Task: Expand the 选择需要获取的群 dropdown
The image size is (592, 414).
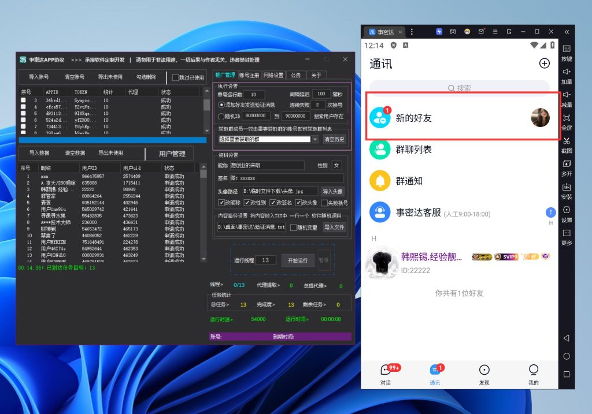Action: point(315,139)
